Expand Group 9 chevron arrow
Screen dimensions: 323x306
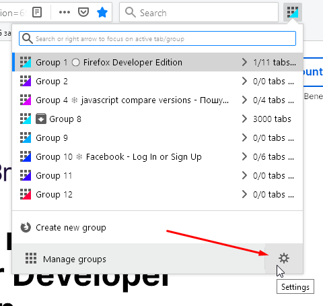[244, 137]
